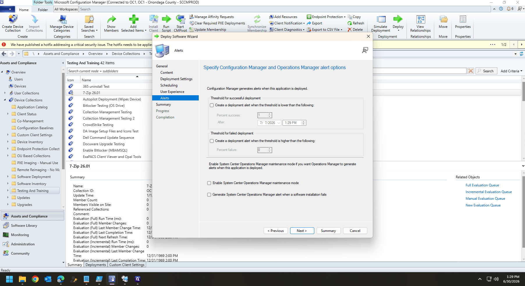Click the Previous wizard button

276,231
